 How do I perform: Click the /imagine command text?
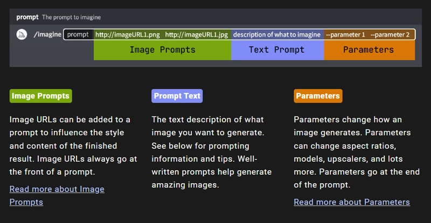(47, 34)
